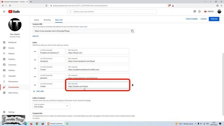Bookmark this page icon
The width and height of the screenshot is (224, 126).
point(47,6)
